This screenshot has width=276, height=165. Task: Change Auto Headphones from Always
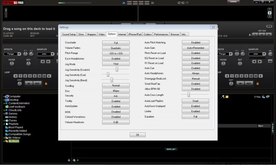coord(196,73)
